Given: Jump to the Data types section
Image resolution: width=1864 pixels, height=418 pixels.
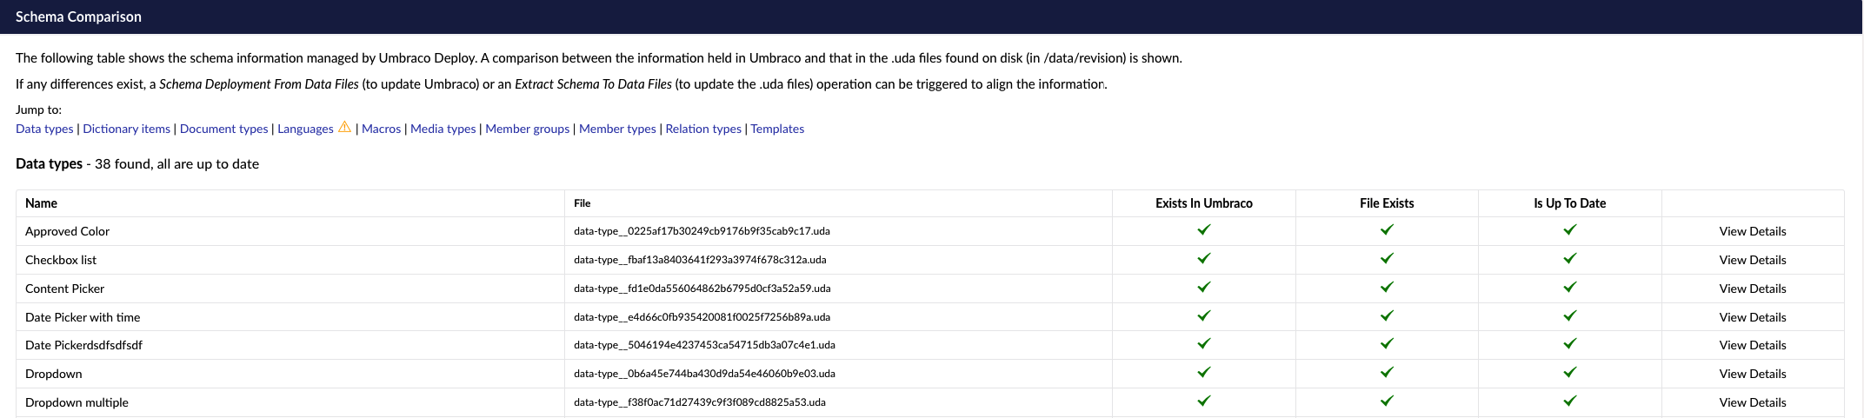Looking at the screenshot, I should click(x=44, y=129).
